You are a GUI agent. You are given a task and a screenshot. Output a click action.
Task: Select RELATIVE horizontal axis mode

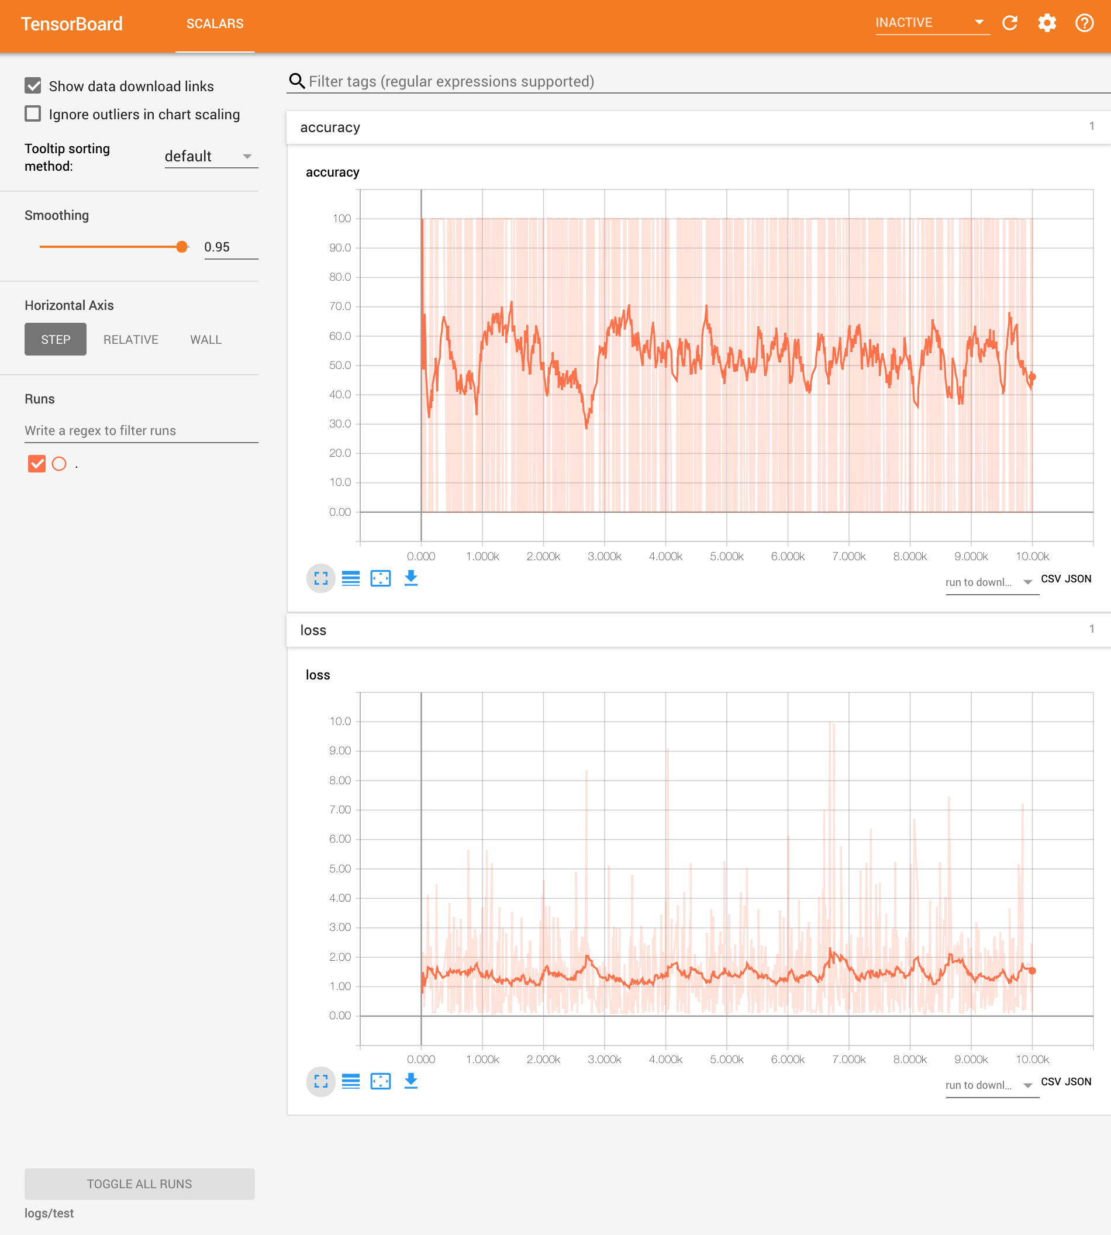pos(130,339)
